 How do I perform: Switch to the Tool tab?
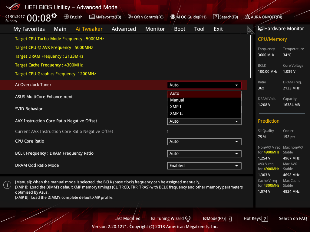point(199,29)
